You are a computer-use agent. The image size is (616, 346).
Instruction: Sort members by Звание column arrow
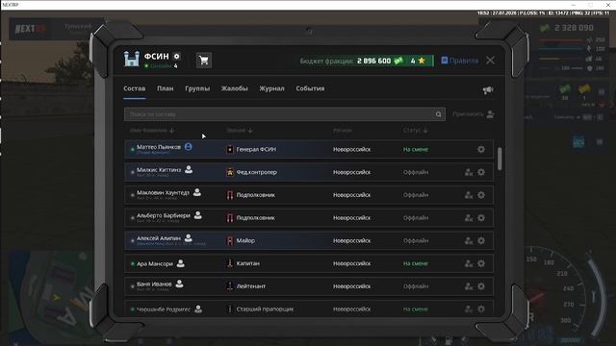pos(250,131)
